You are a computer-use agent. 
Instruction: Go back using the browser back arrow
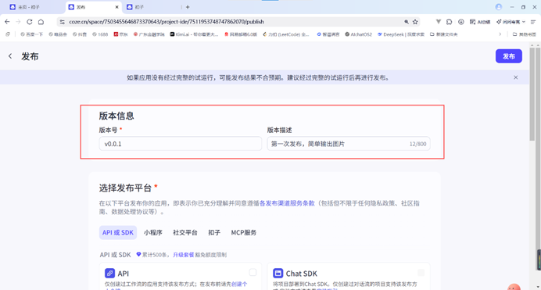7,22
